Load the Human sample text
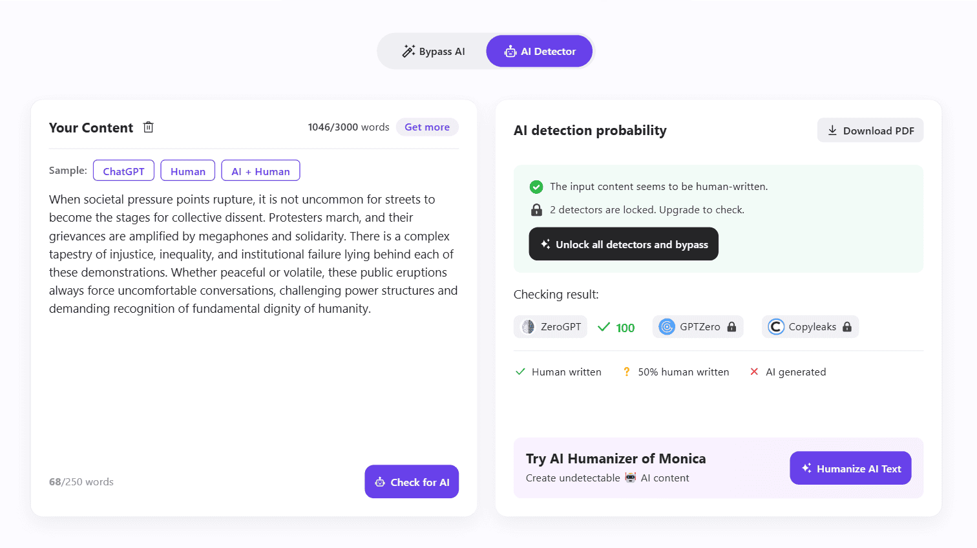This screenshot has height=548, width=977. (x=188, y=171)
